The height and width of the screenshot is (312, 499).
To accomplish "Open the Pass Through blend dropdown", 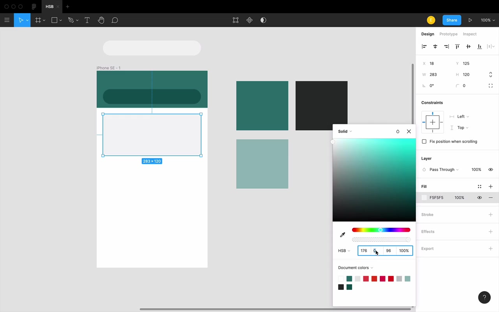I will (x=444, y=170).
